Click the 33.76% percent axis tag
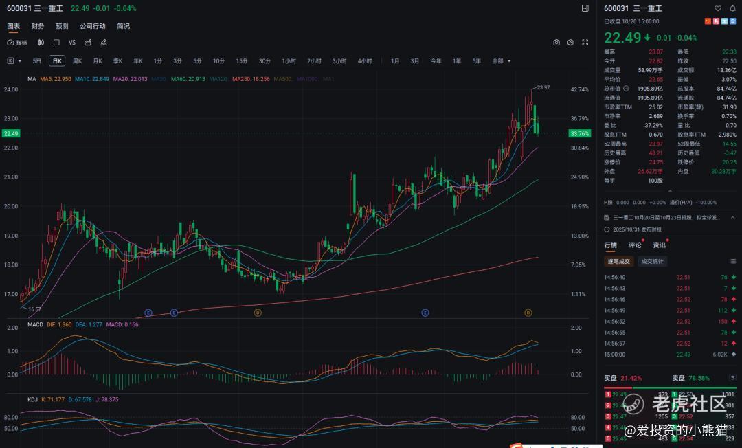Screen dimensions: 742x448 (580, 133)
